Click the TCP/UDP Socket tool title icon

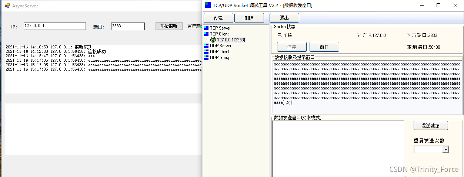(x=208, y=5)
